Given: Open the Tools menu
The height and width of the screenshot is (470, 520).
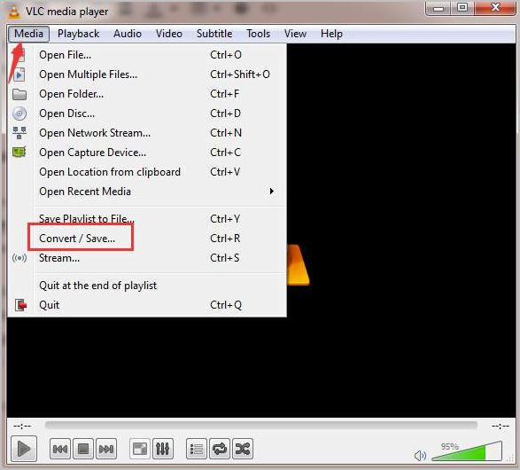Looking at the screenshot, I should pyautogui.click(x=258, y=34).
